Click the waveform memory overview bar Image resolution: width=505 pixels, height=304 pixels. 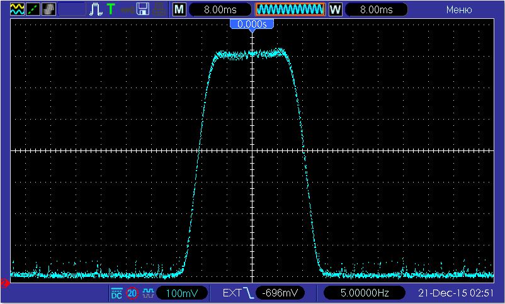(x=290, y=9)
